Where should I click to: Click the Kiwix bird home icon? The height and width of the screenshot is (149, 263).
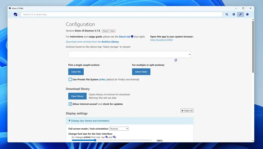16,14
